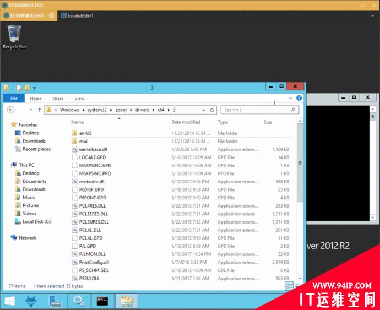Expand subfolders of the x64 breadcrumb

coord(169,110)
